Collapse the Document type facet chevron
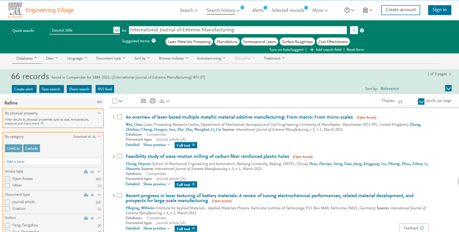 (x=99, y=195)
